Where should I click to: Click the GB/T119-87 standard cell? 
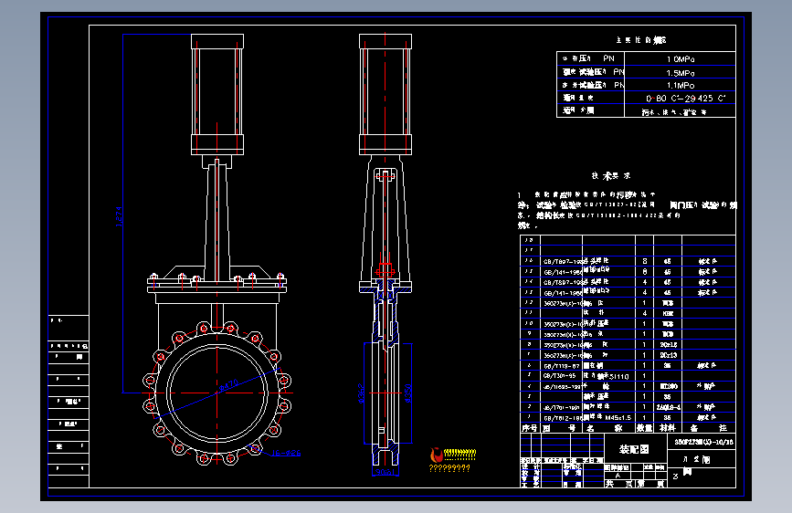click(561, 365)
